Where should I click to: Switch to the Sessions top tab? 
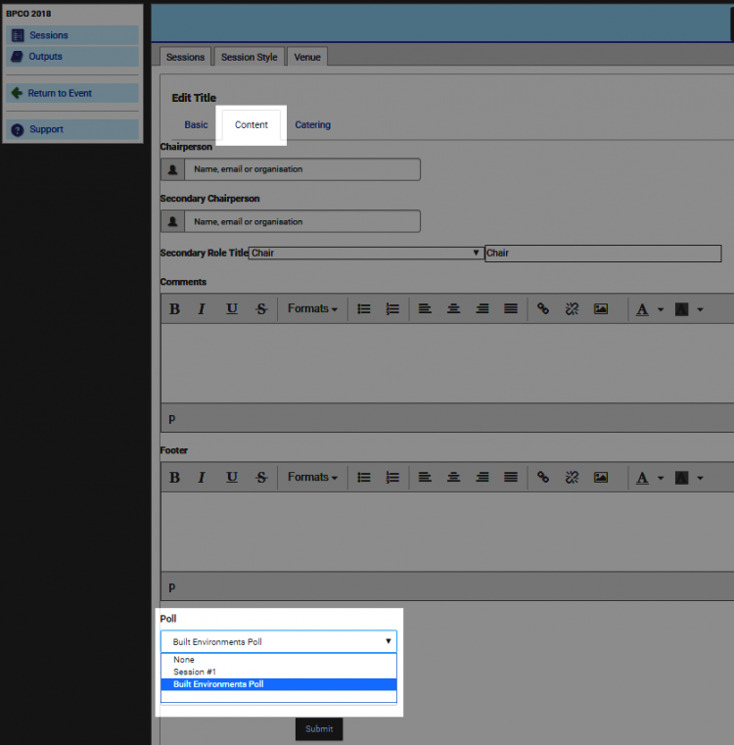coord(185,57)
